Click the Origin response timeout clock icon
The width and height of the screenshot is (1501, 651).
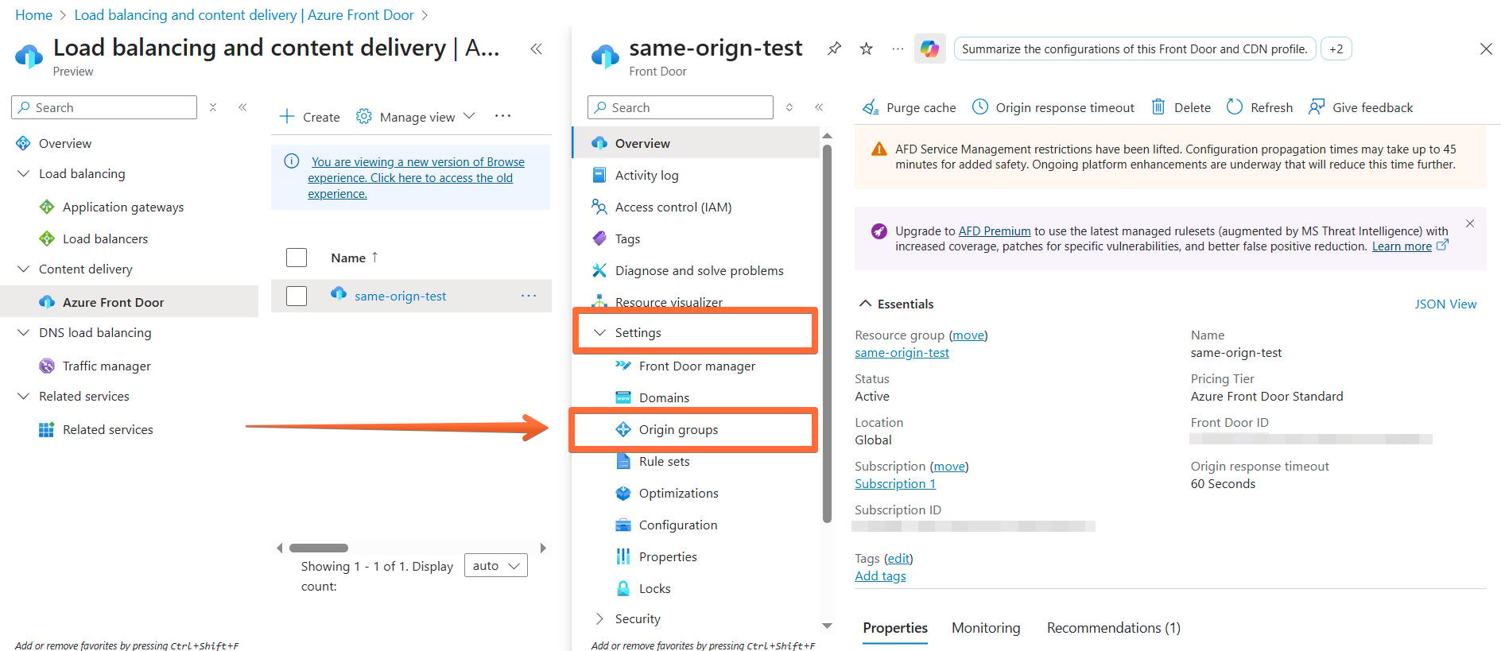click(x=980, y=107)
